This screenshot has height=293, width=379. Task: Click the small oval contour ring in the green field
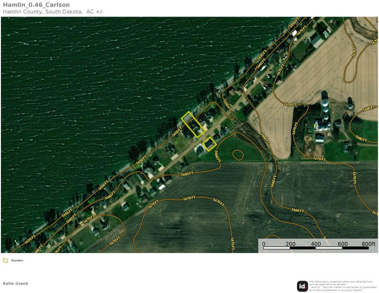[x=238, y=154]
